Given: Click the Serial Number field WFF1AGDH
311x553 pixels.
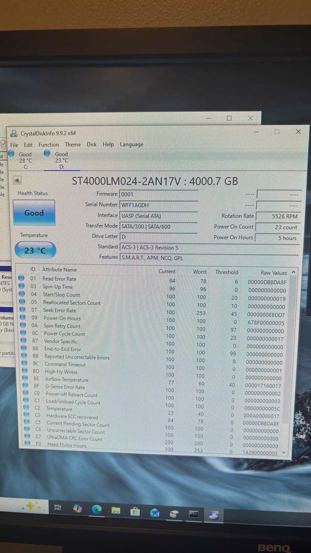Looking at the screenshot, I should 158,205.
